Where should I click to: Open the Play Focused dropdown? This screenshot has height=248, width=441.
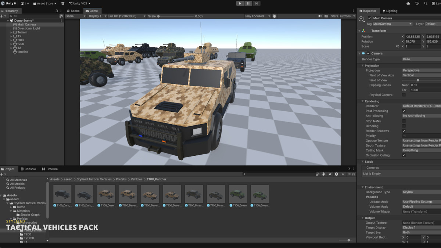(258, 16)
